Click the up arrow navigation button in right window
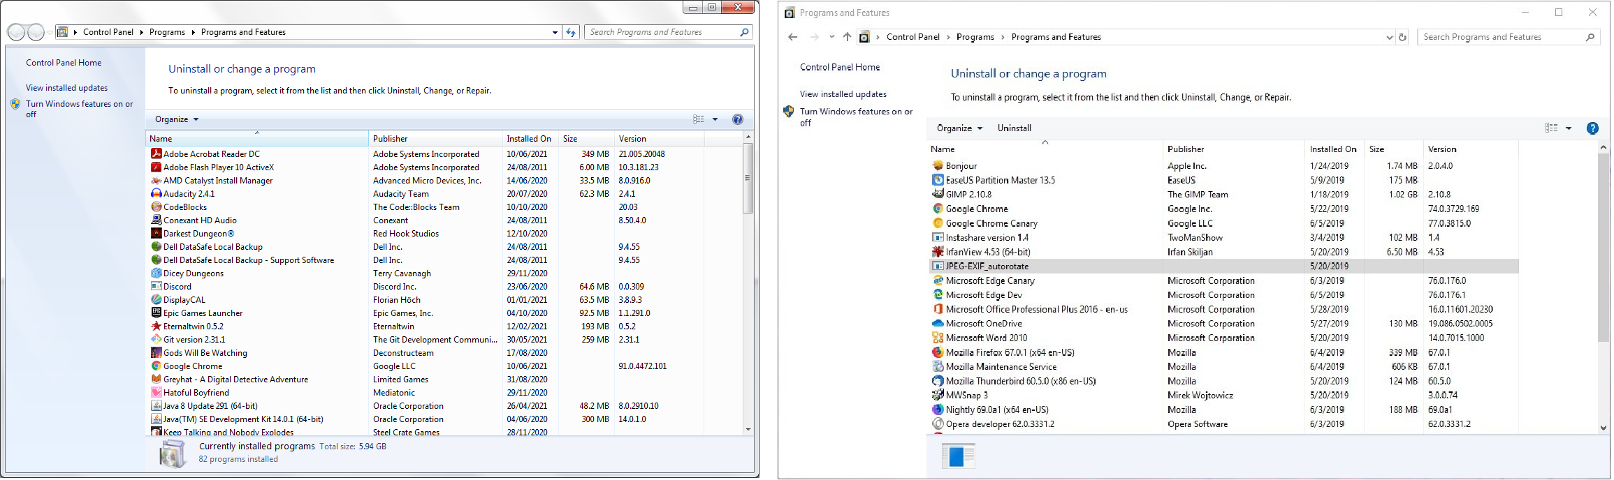This screenshot has width=1614, height=480. coord(847,37)
